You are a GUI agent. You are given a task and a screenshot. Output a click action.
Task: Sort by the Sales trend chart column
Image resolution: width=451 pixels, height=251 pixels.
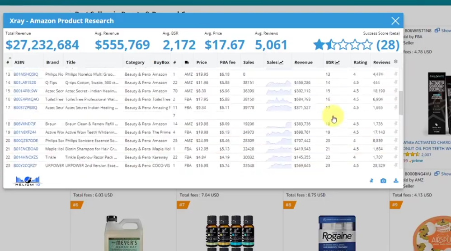click(275, 62)
